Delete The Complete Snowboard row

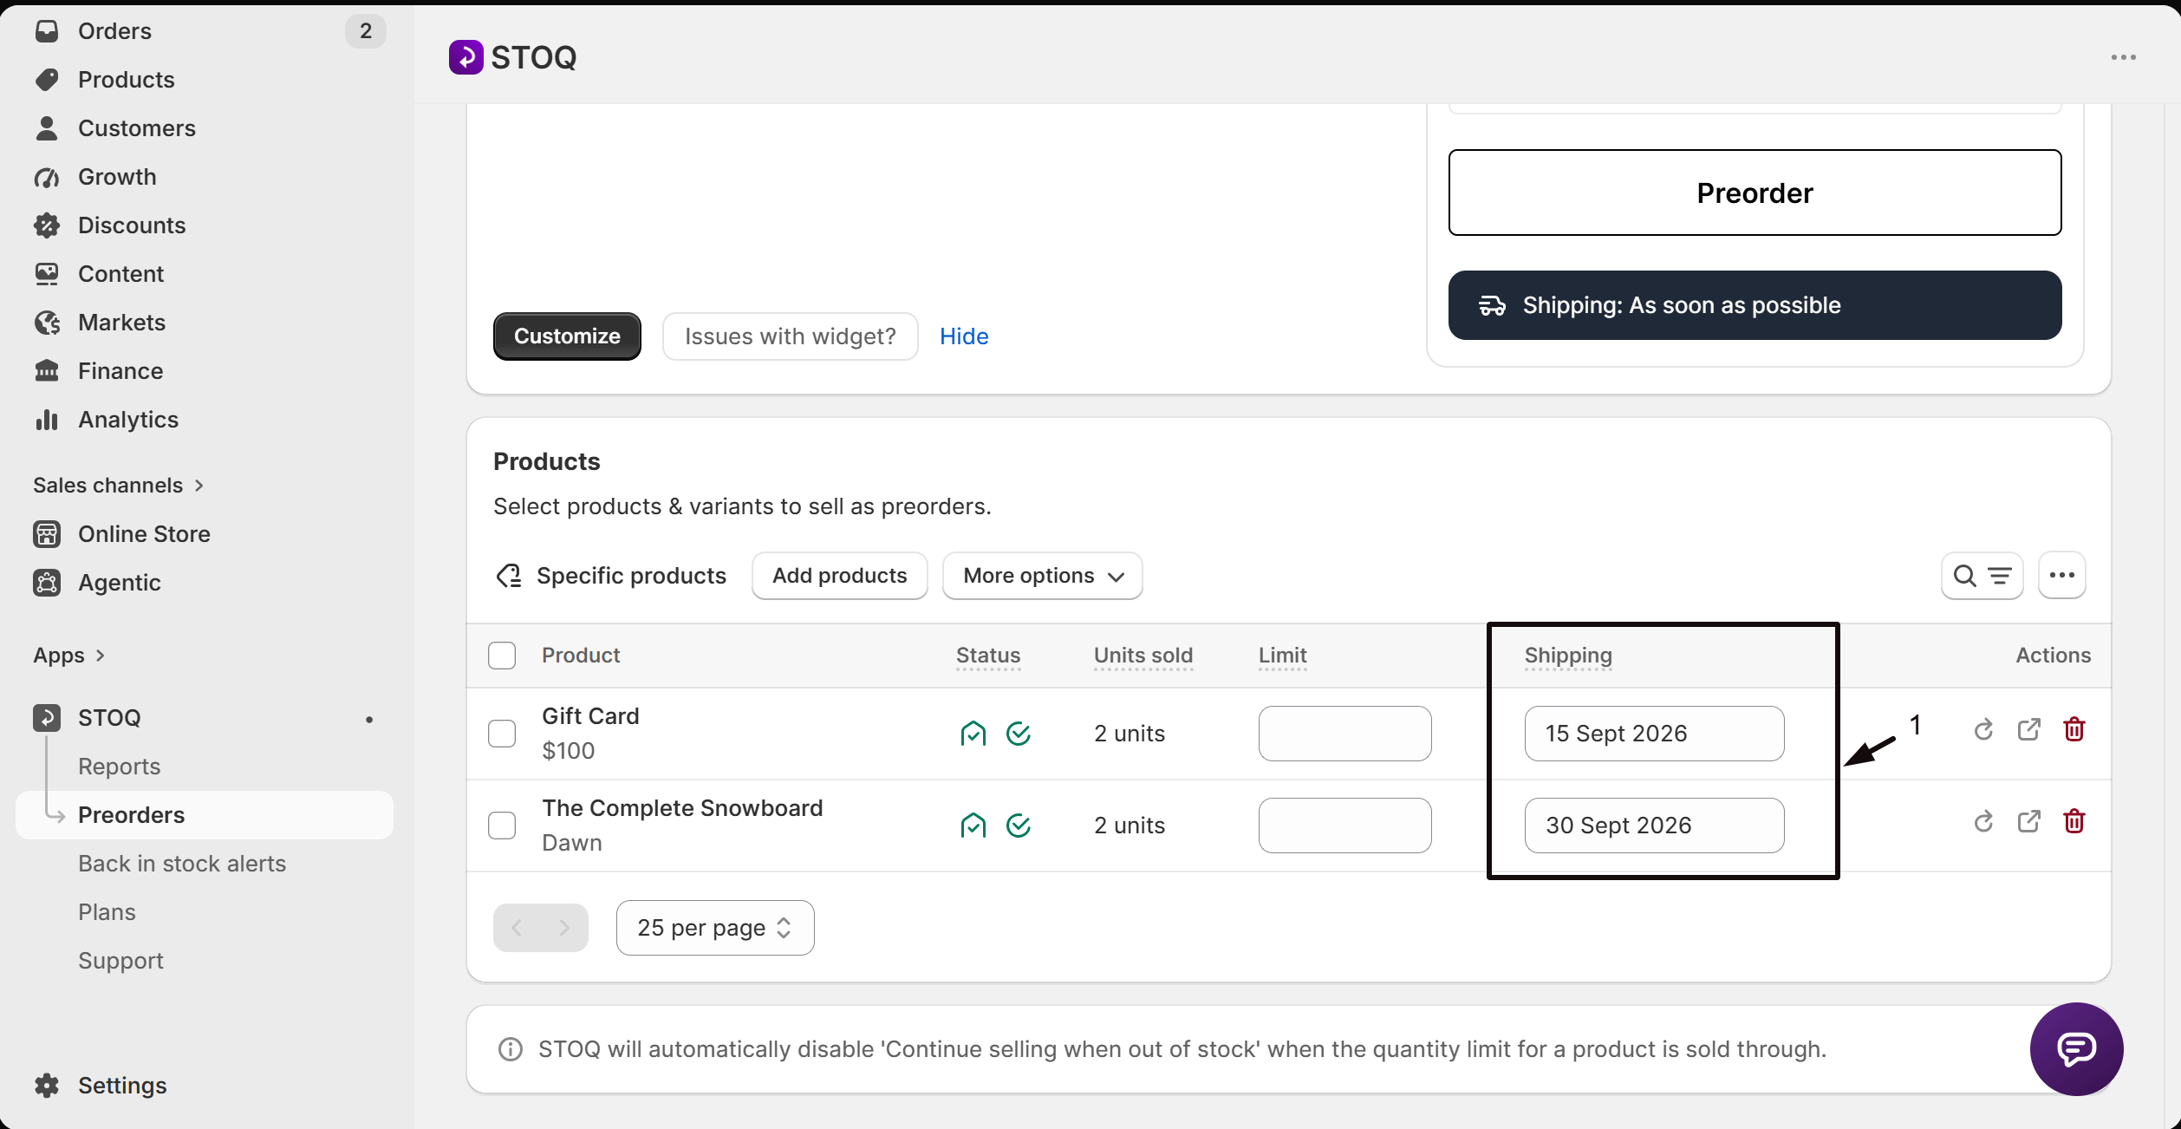2074,822
